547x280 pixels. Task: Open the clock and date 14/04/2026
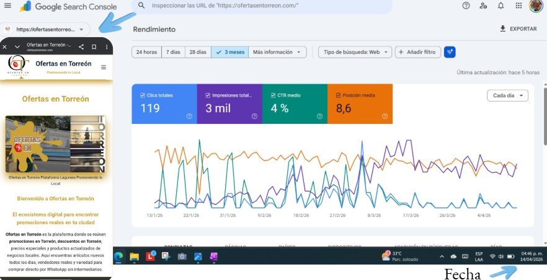pyautogui.click(x=531, y=256)
